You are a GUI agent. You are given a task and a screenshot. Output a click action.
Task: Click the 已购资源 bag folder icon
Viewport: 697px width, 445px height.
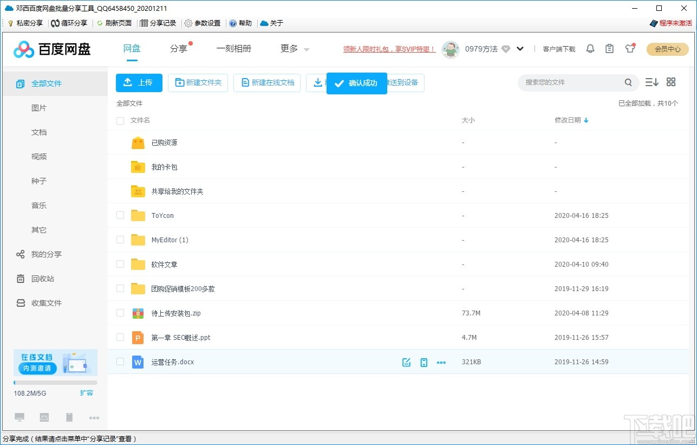(x=138, y=143)
